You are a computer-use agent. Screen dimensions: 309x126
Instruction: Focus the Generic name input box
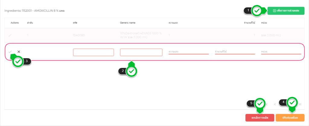[141, 52]
